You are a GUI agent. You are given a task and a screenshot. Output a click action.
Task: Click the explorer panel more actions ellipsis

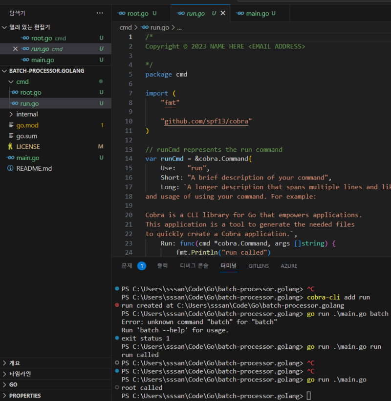coord(100,13)
